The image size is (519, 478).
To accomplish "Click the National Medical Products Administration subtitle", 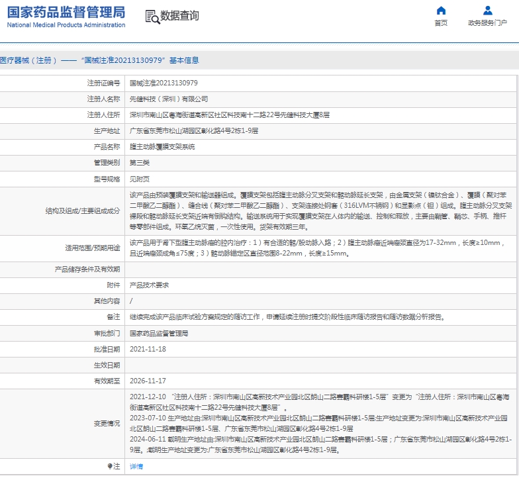I will pos(66,25).
